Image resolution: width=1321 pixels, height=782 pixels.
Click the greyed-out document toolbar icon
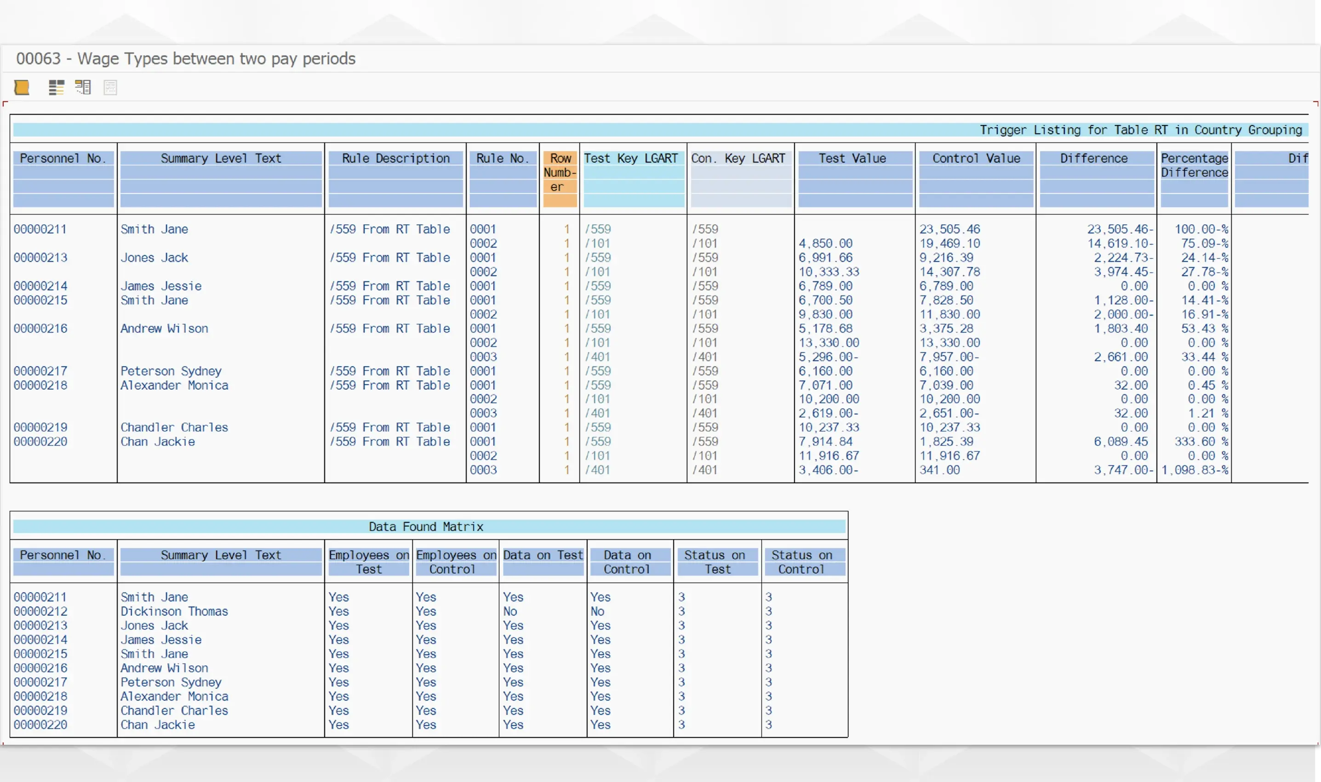pos(110,87)
